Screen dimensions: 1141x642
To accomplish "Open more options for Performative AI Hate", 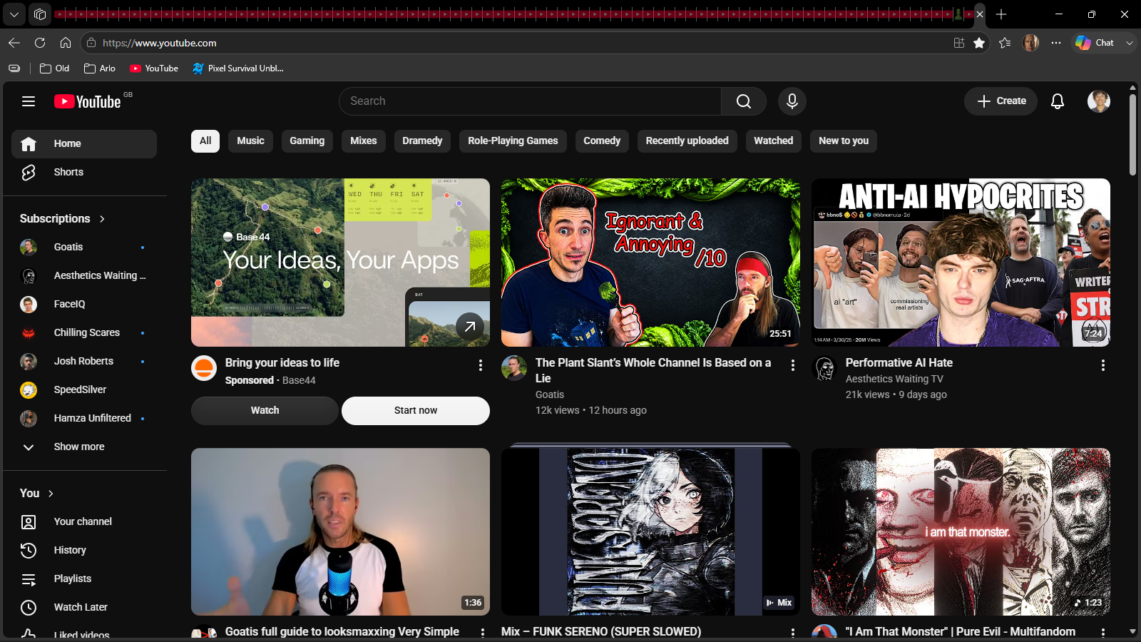I will coord(1102,365).
